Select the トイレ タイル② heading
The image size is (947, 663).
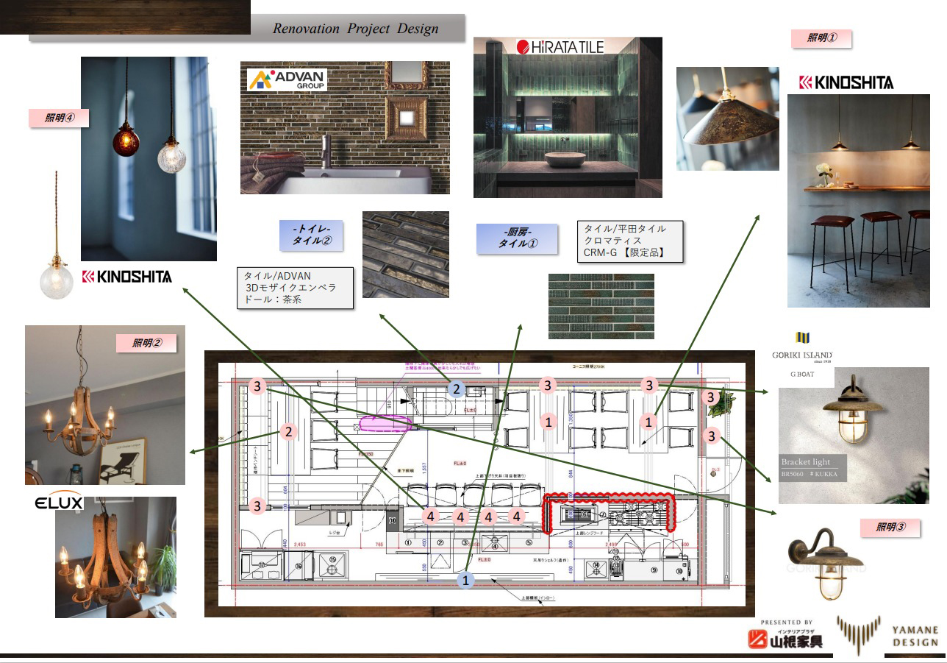coord(311,235)
